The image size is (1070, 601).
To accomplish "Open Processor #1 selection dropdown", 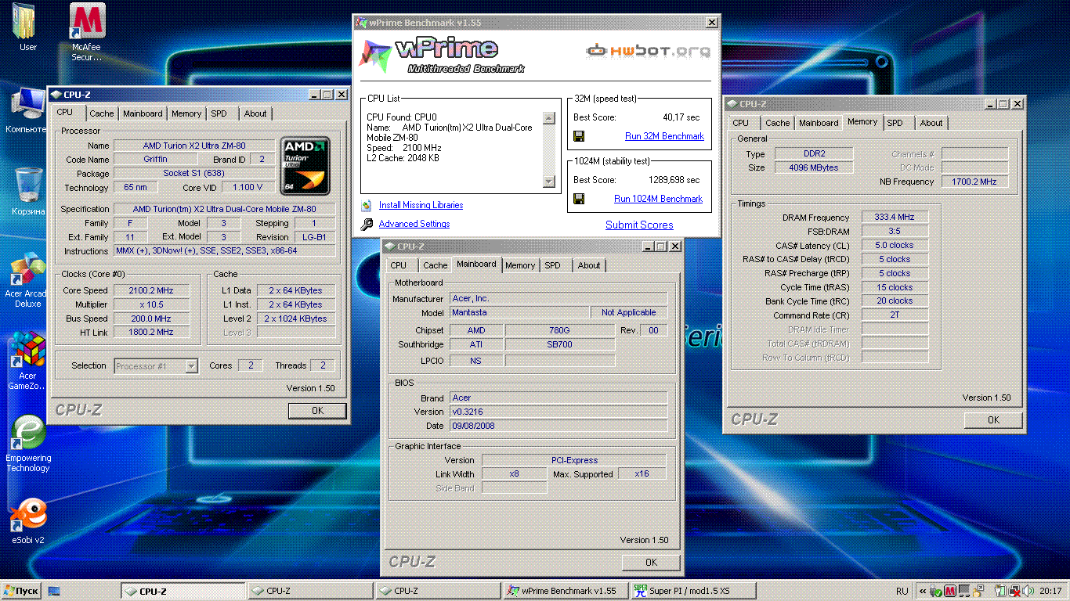I will 156,365.
